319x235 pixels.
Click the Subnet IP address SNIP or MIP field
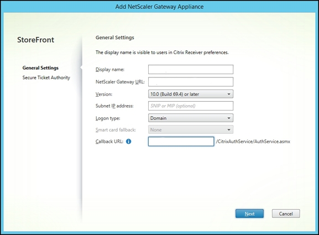coord(191,106)
